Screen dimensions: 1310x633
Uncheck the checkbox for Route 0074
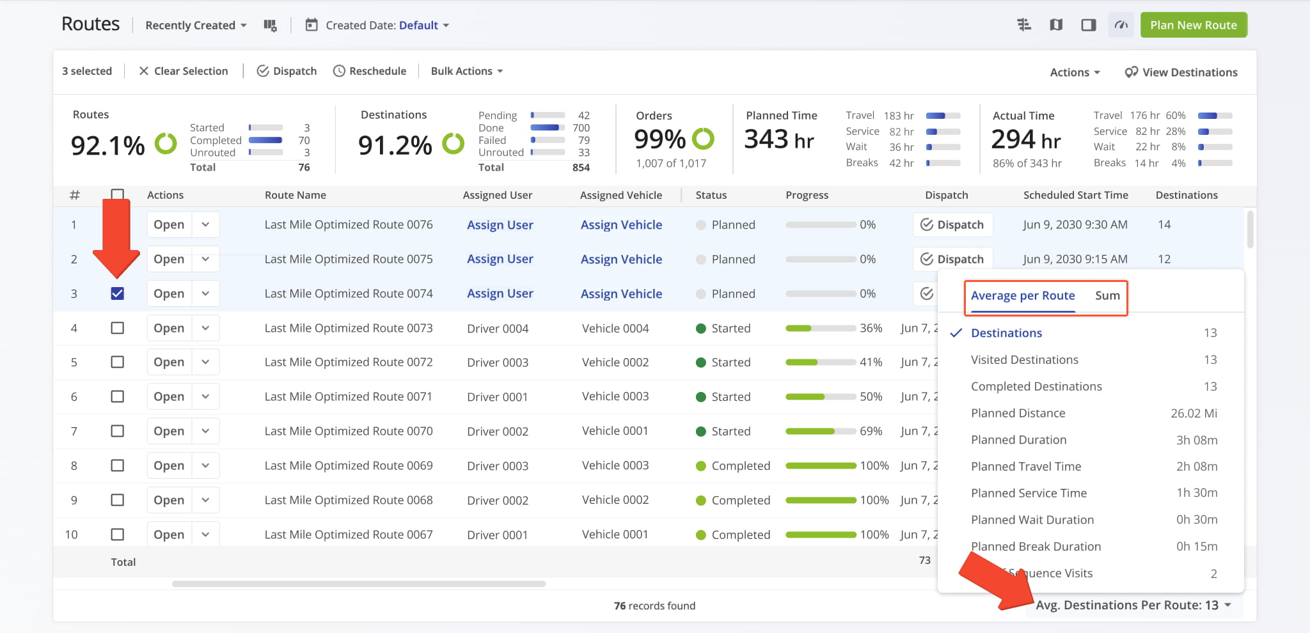117,293
